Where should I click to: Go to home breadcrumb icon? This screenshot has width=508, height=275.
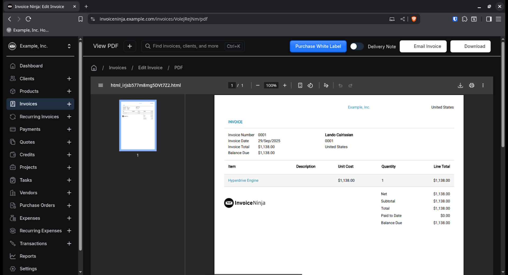point(94,68)
